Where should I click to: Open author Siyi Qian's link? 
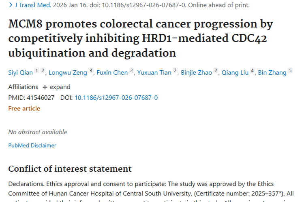pos(20,73)
